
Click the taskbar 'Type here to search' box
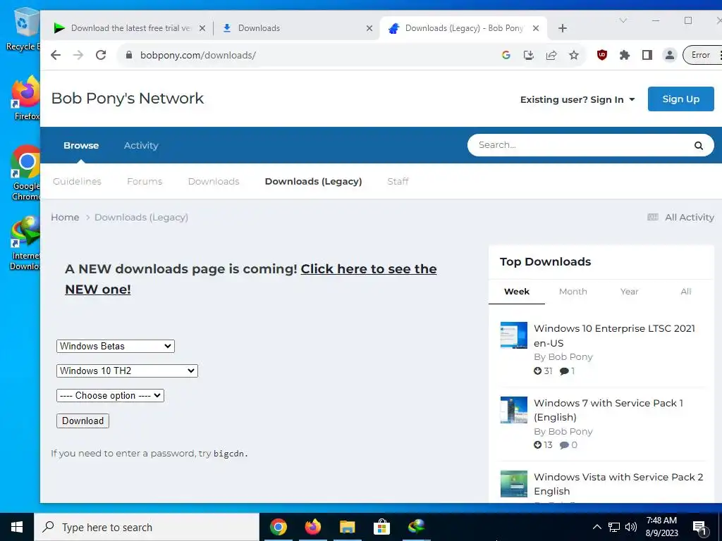pyautogui.click(x=147, y=527)
